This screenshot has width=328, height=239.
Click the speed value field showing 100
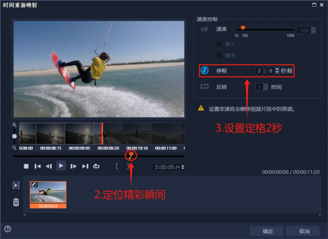(x=304, y=30)
